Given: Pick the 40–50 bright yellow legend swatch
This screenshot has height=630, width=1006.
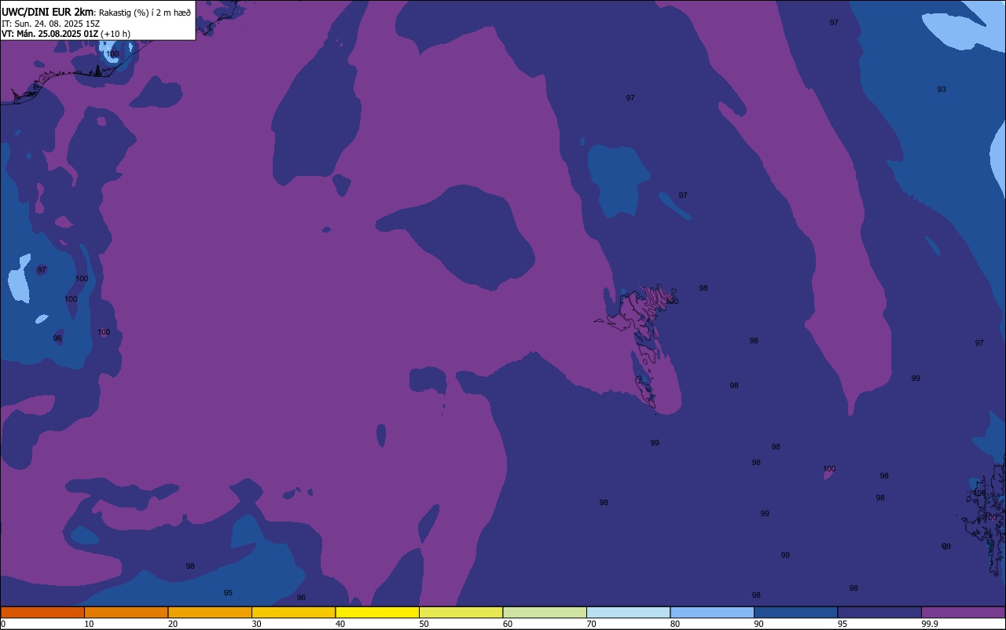Looking at the screenshot, I should click(377, 612).
